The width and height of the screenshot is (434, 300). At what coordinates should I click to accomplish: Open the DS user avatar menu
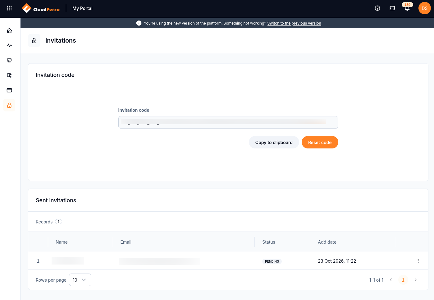[425, 8]
